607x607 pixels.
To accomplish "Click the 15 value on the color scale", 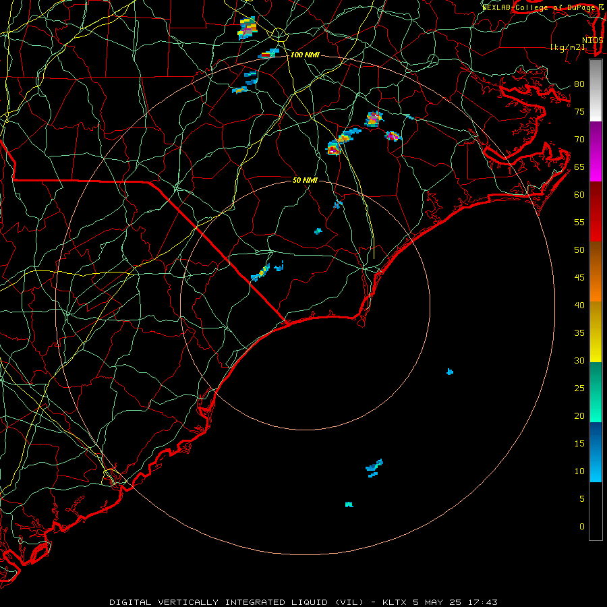I will pyautogui.click(x=579, y=444).
